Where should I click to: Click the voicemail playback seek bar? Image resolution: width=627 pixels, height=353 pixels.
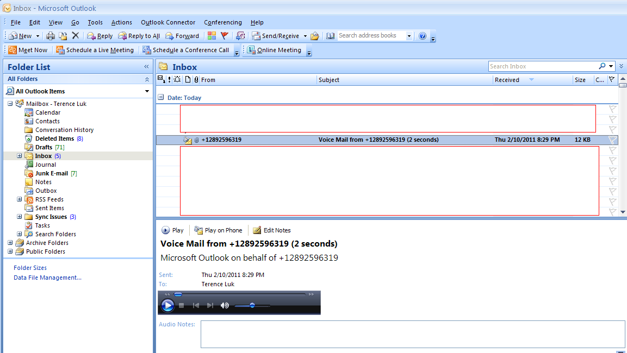pyautogui.click(x=240, y=294)
